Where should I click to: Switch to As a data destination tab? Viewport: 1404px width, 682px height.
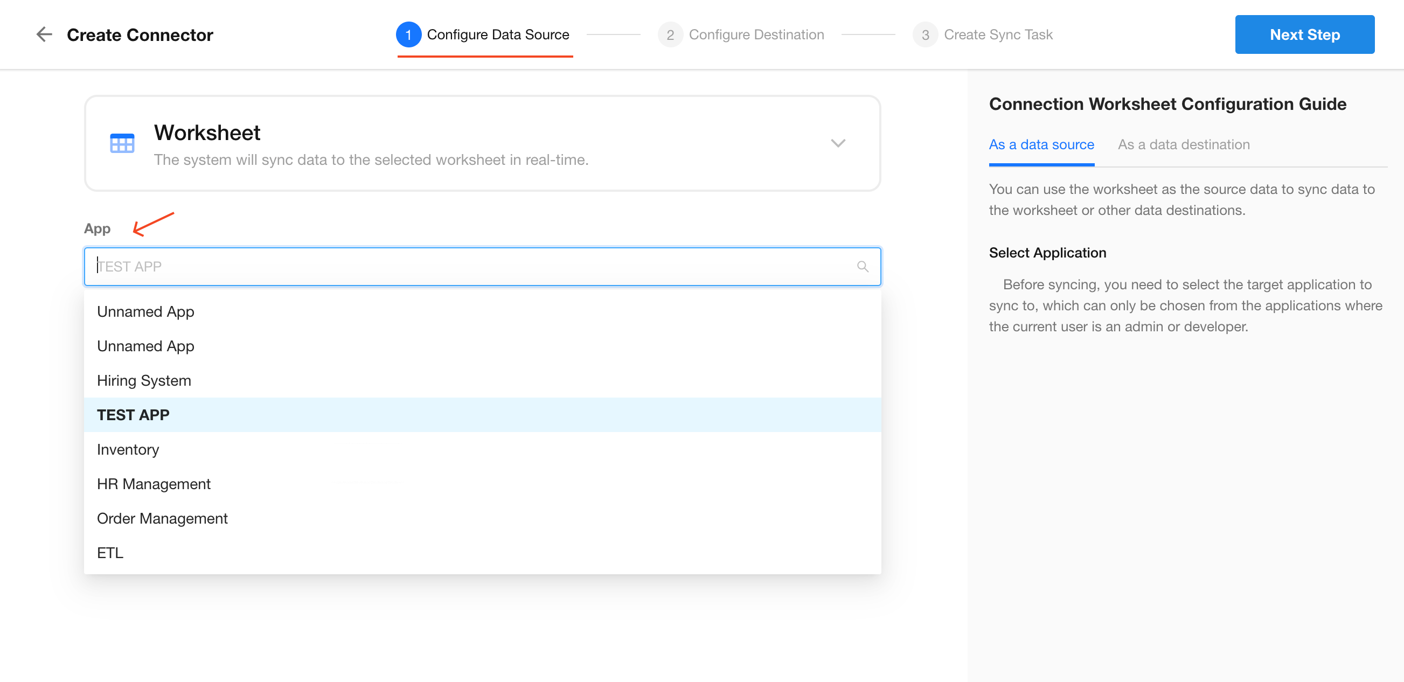(x=1183, y=144)
